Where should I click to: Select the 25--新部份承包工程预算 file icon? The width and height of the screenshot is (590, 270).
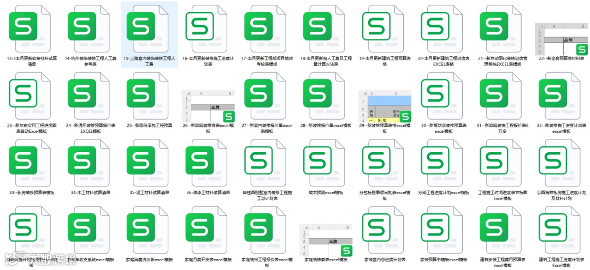click(147, 95)
